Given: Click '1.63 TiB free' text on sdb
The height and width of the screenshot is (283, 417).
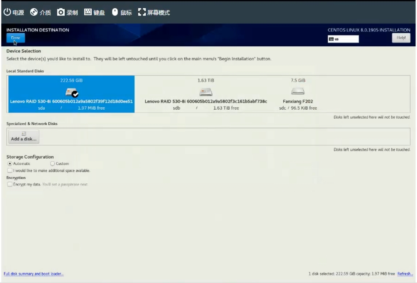Looking at the screenshot, I should (226, 108).
